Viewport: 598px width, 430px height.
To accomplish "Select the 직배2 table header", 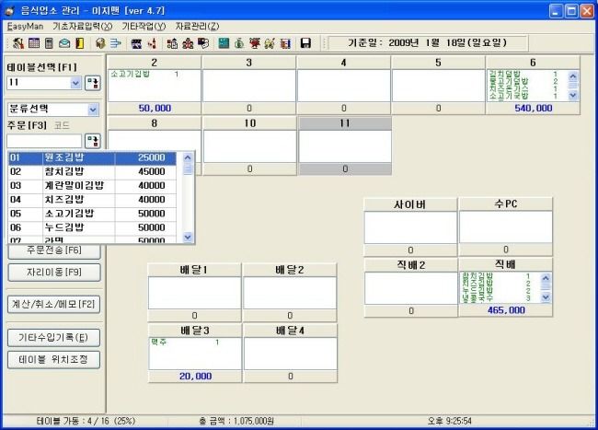I will click(410, 265).
